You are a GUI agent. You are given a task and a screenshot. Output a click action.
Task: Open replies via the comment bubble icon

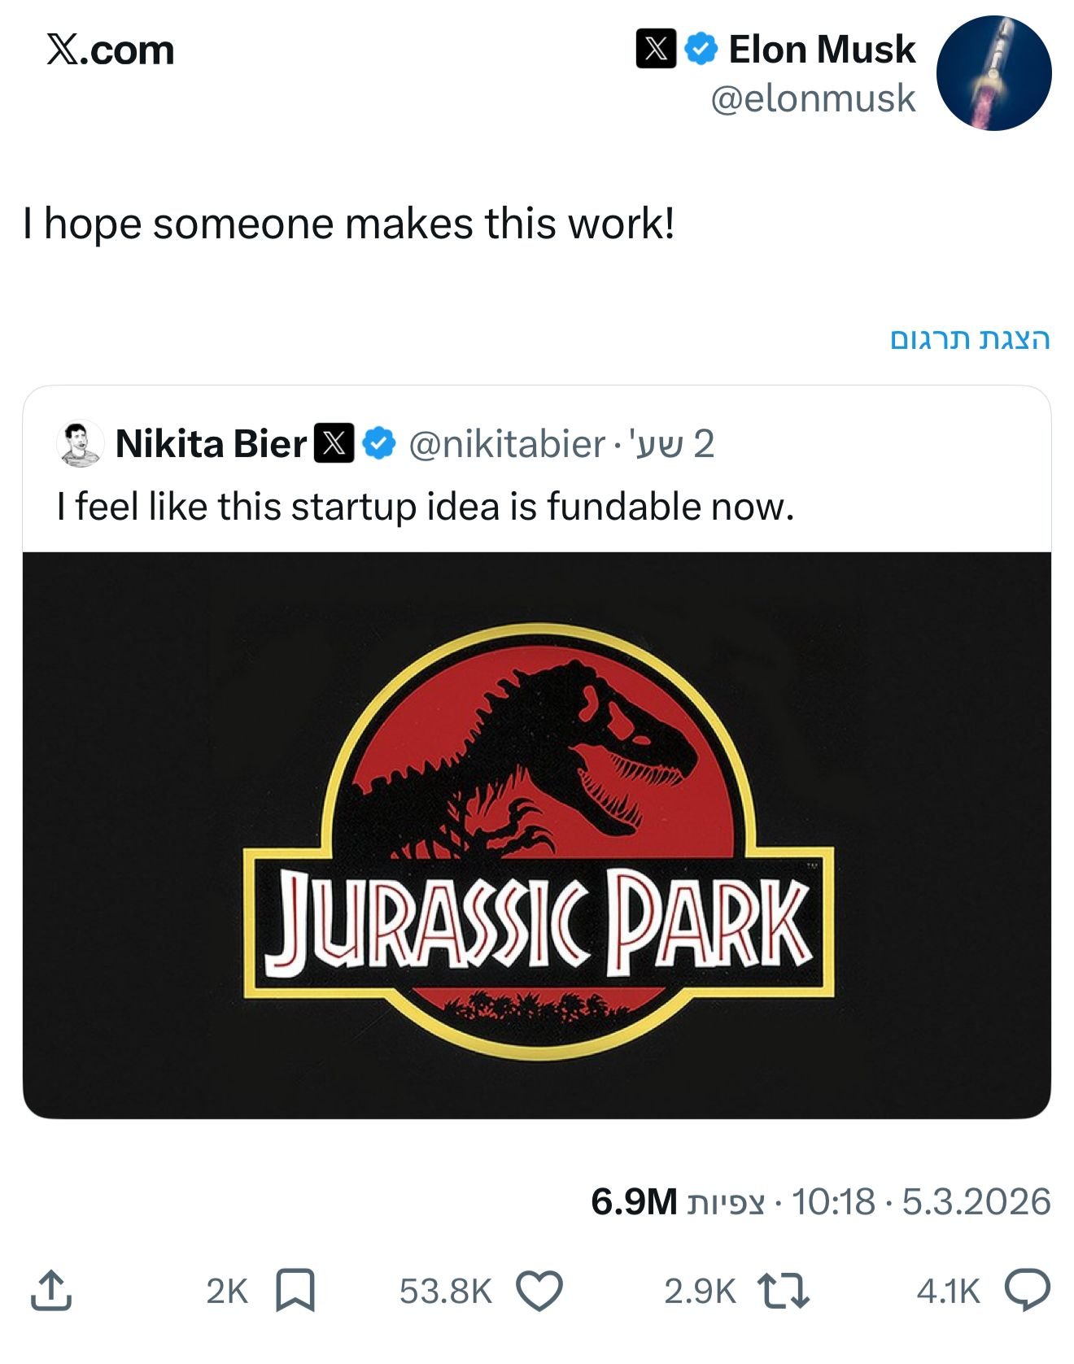[1028, 1290]
